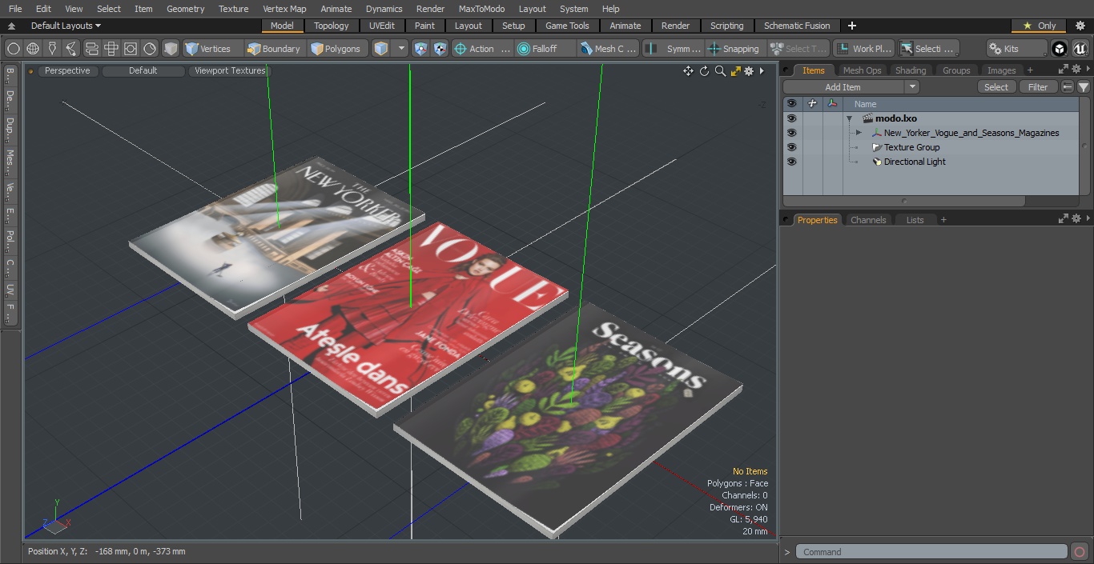This screenshot has height=564, width=1094.
Task: Open the Geometry menu
Action: [x=185, y=9]
